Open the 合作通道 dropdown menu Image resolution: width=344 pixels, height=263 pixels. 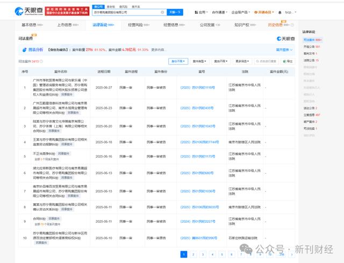pyautogui.click(x=220, y=12)
